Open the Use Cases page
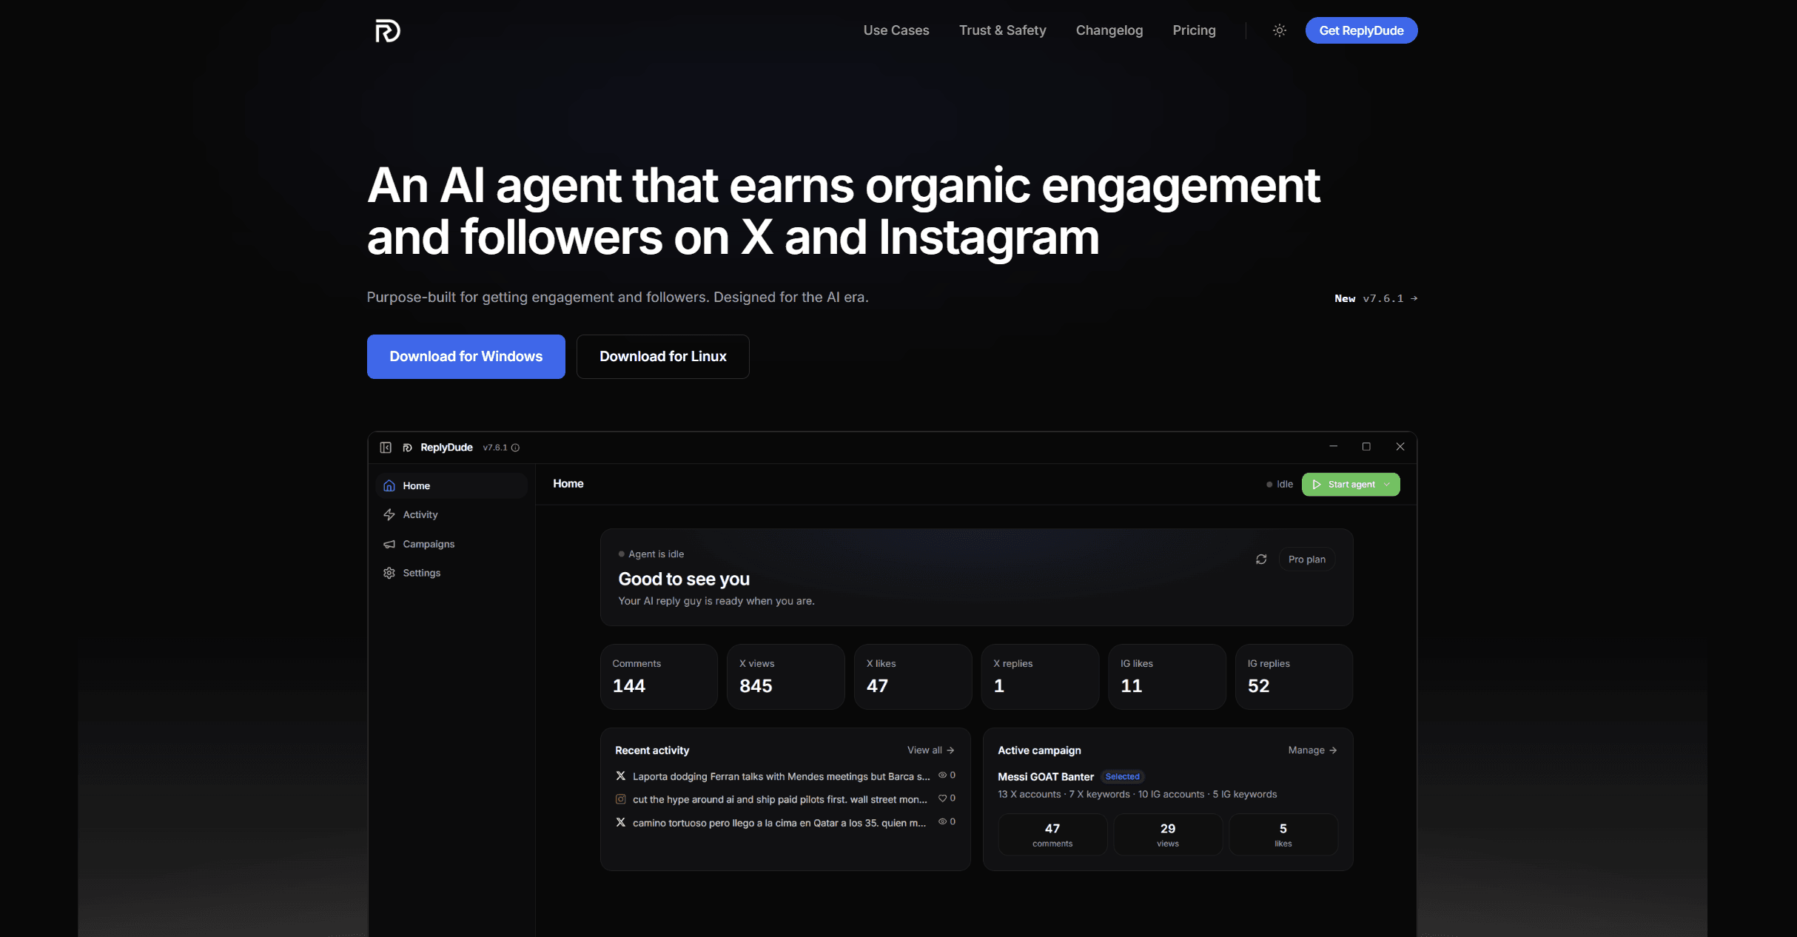 tap(896, 30)
